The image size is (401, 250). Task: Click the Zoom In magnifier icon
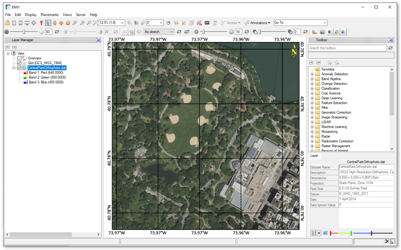tap(82, 23)
